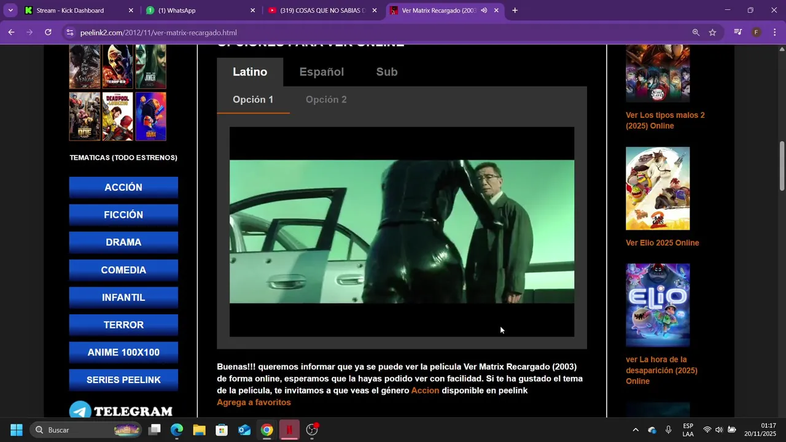Click the Deadpool & Wolverine poster thumbnail
Image resolution: width=786 pixels, height=442 pixels.
pyautogui.click(x=117, y=117)
